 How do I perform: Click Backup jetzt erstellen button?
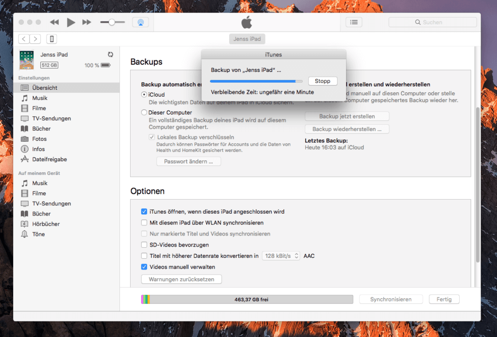[x=347, y=117]
